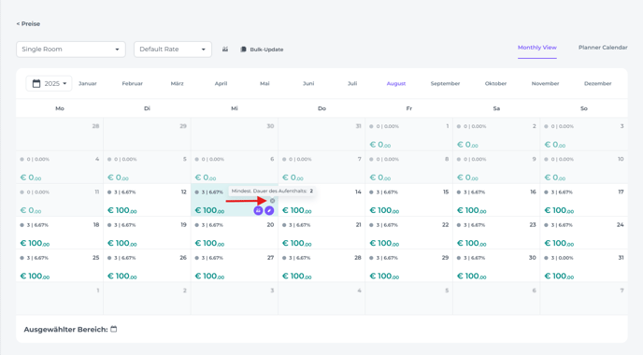
Task: Click the € 0 price on August 4
Action: 31,177
